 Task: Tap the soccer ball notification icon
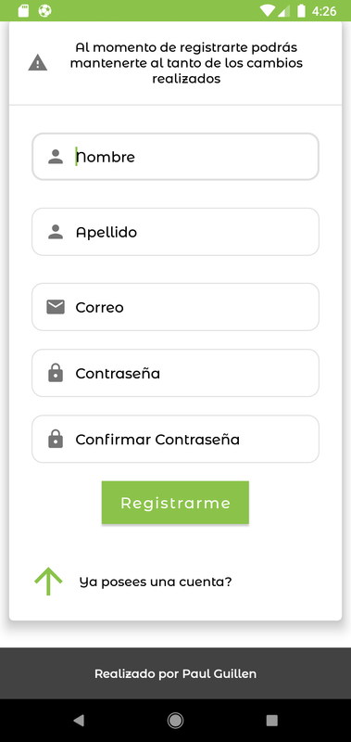pyautogui.click(x=44, y=10)
